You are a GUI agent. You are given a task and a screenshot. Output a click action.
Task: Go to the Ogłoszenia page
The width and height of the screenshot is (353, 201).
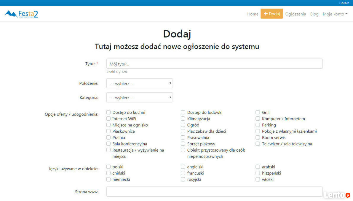point(295,14)
